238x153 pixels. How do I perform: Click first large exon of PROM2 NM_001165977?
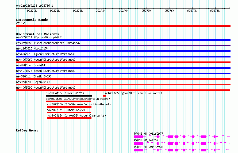[139, 137]
